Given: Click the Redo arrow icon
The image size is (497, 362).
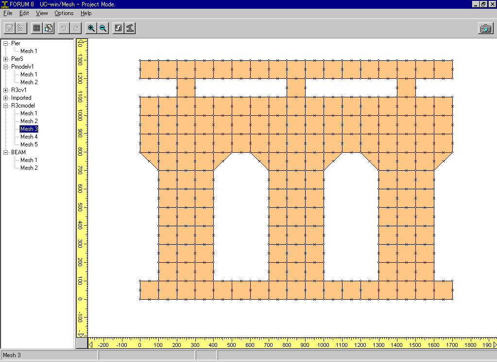Looking at the screenshot, I should pos(76,28).
